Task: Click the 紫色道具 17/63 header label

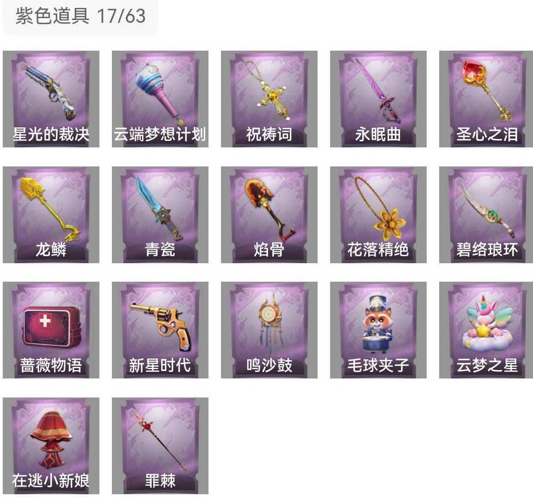Action: 80,16
